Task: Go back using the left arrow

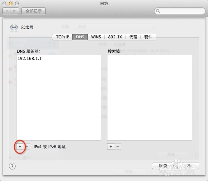Action: click(x=7, y=11)
